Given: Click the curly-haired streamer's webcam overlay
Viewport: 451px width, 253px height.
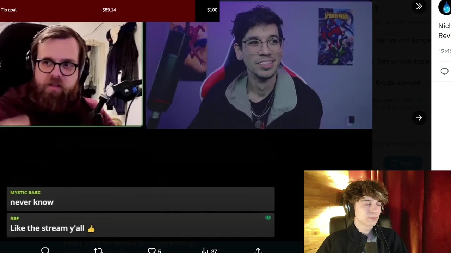Looking at the screenshot, I should (x=377, y=212).
